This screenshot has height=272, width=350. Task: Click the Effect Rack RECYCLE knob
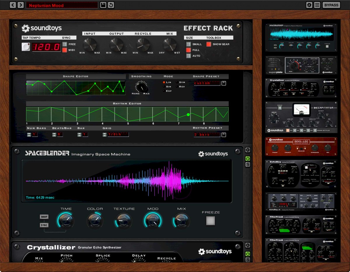click(143, 45)
